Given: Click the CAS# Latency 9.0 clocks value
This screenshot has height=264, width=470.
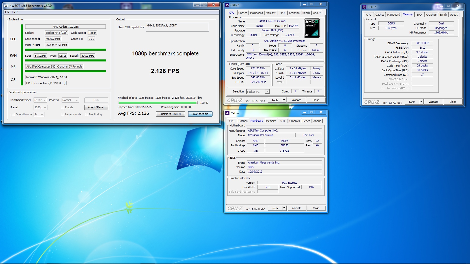Looking at the screenshot, I should point(422,52).
